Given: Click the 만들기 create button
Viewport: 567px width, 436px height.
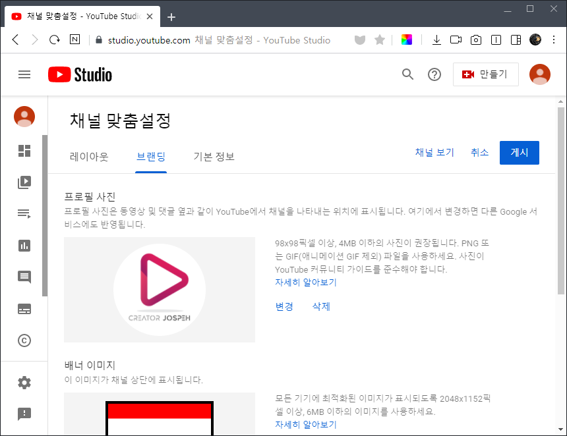Looking at the screenshot, I should click(x=486, y=74).
